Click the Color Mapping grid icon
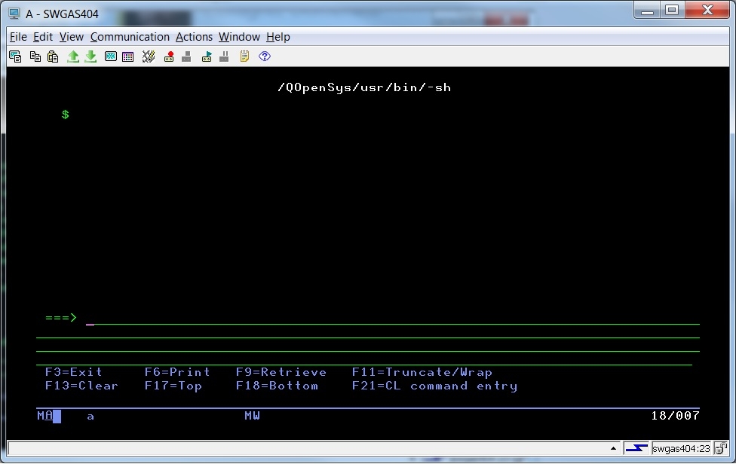The height and width of the screenshot is (464, 736). click(x=127, y=56)
